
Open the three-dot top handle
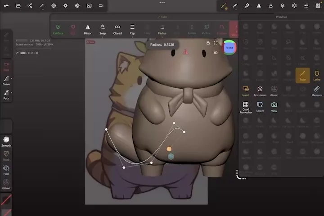click(x=162, y=3)
